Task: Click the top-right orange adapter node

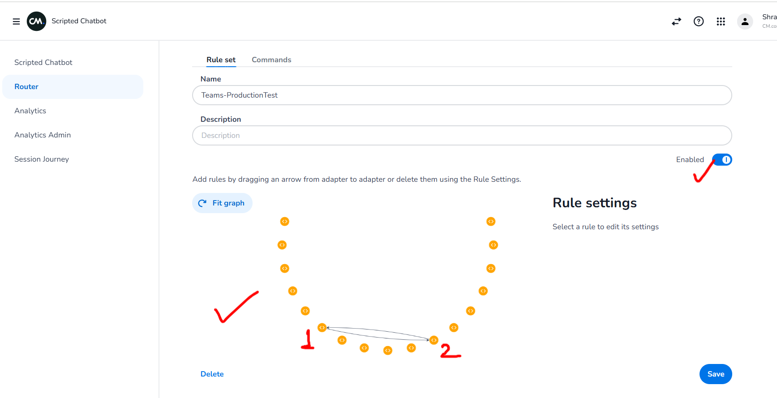Action: 491,222
